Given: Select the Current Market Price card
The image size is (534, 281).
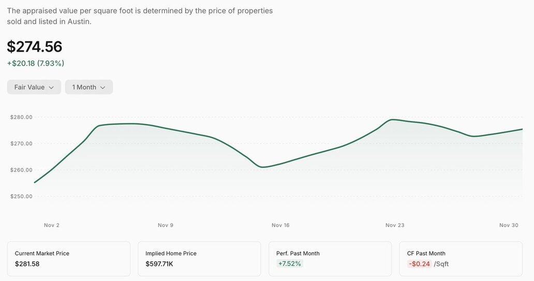Looking at the screenshot, I should (x=68, y=258).
